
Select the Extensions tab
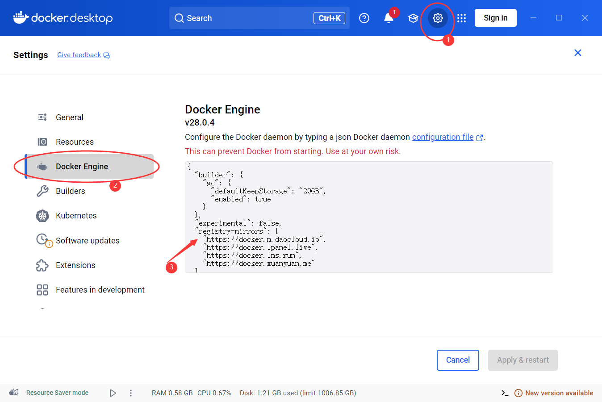pyautogui.click(x=89, y=265)
